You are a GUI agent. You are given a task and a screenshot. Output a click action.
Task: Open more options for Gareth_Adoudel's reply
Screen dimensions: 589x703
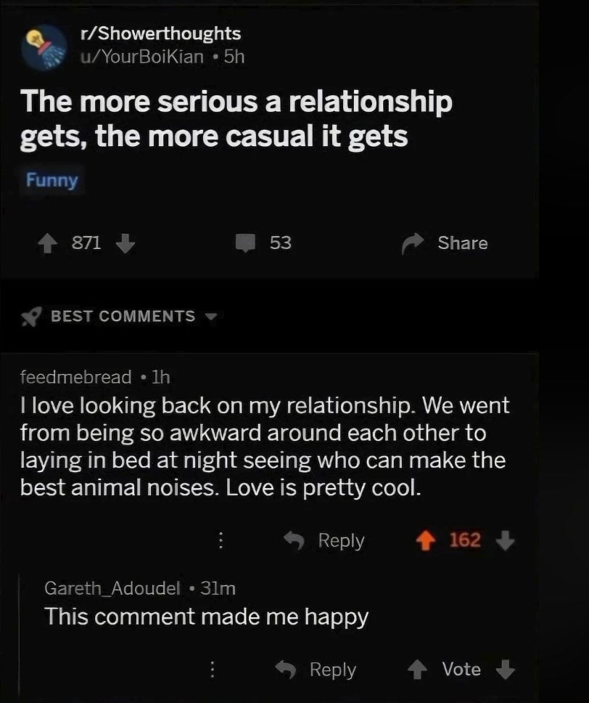212,670
